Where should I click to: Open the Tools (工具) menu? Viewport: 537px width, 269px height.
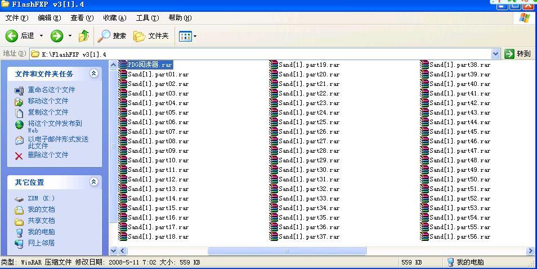point(147,18)
